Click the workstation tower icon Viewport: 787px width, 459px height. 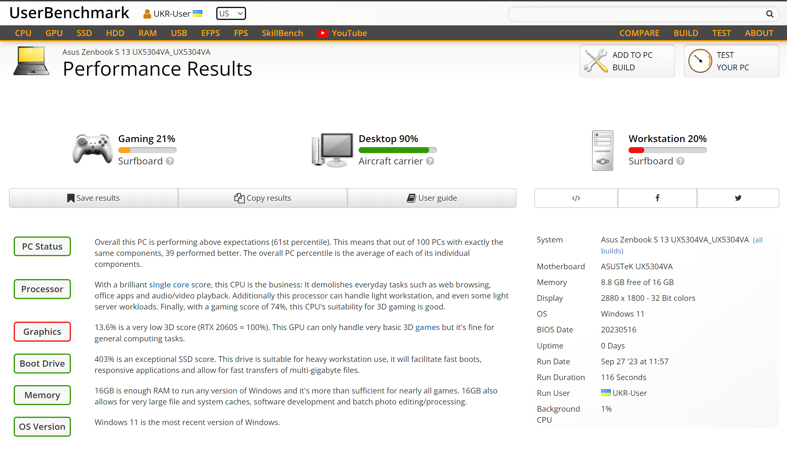click(602, 150)
